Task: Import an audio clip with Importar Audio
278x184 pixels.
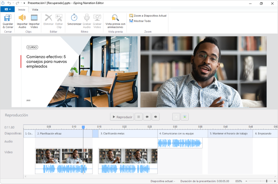Action: pos(22,21)
